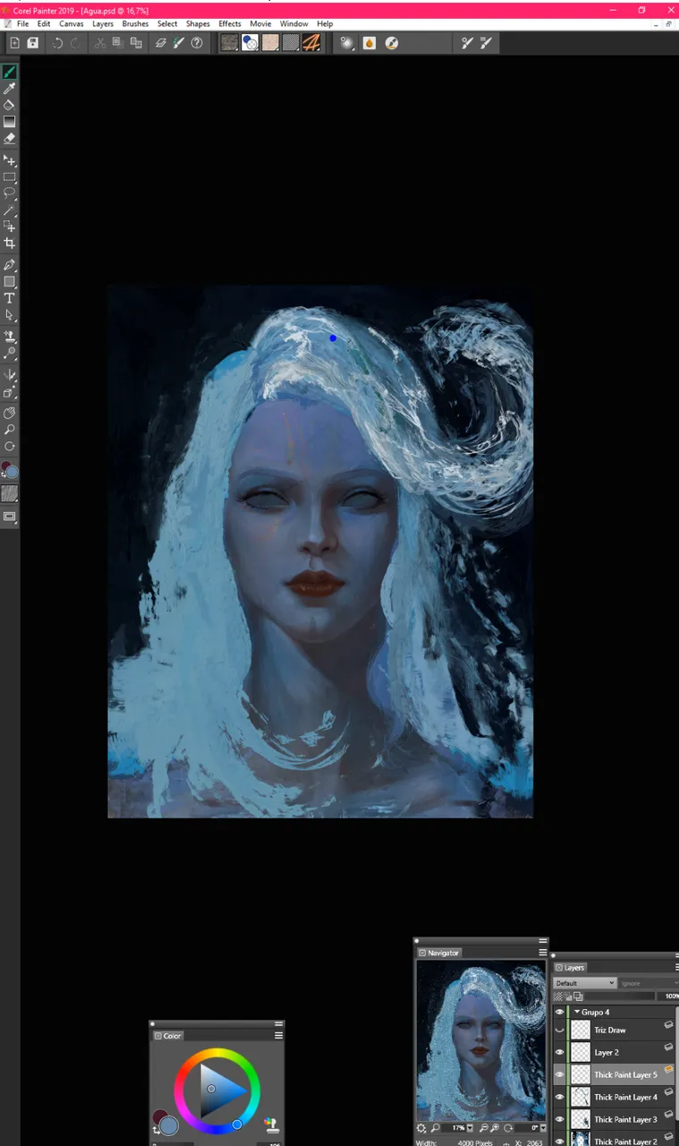
Task: Select the Pen tool
Action: click(x=10, y=265)
